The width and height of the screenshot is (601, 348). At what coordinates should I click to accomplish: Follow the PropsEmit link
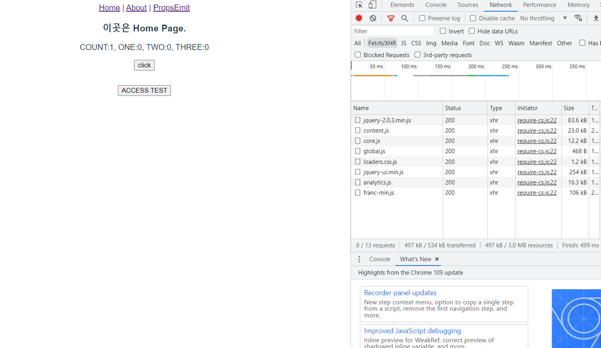(171, 7)
